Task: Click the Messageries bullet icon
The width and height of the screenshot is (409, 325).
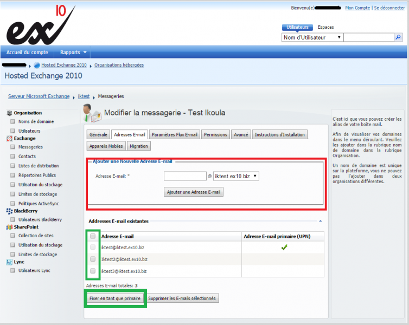Action: tap(12, 147)
